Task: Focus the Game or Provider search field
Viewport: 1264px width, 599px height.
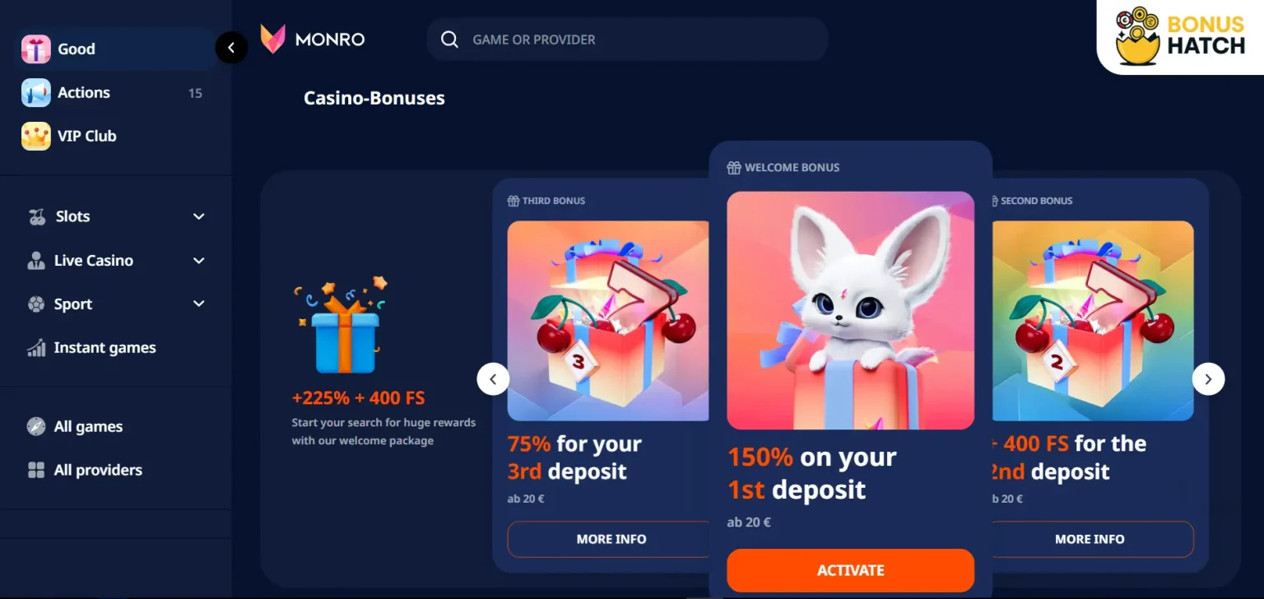Action: click(x=627, y=39)
